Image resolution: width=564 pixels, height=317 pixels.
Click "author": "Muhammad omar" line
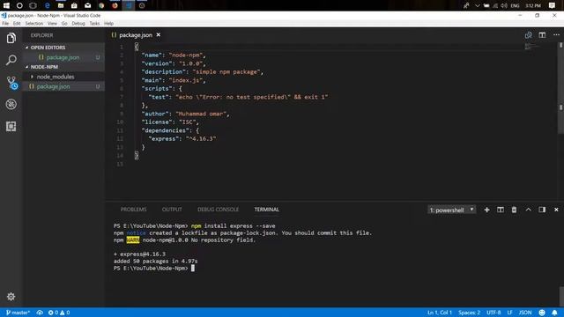(186, 114)
